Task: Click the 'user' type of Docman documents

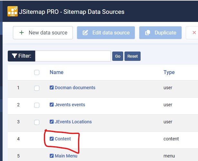Action: (168, 88)
